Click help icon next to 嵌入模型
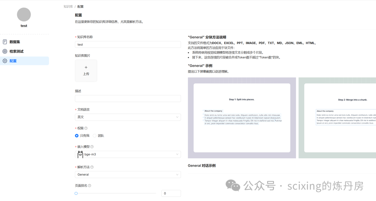Screen dimensions: 376x201 (92, 147)
